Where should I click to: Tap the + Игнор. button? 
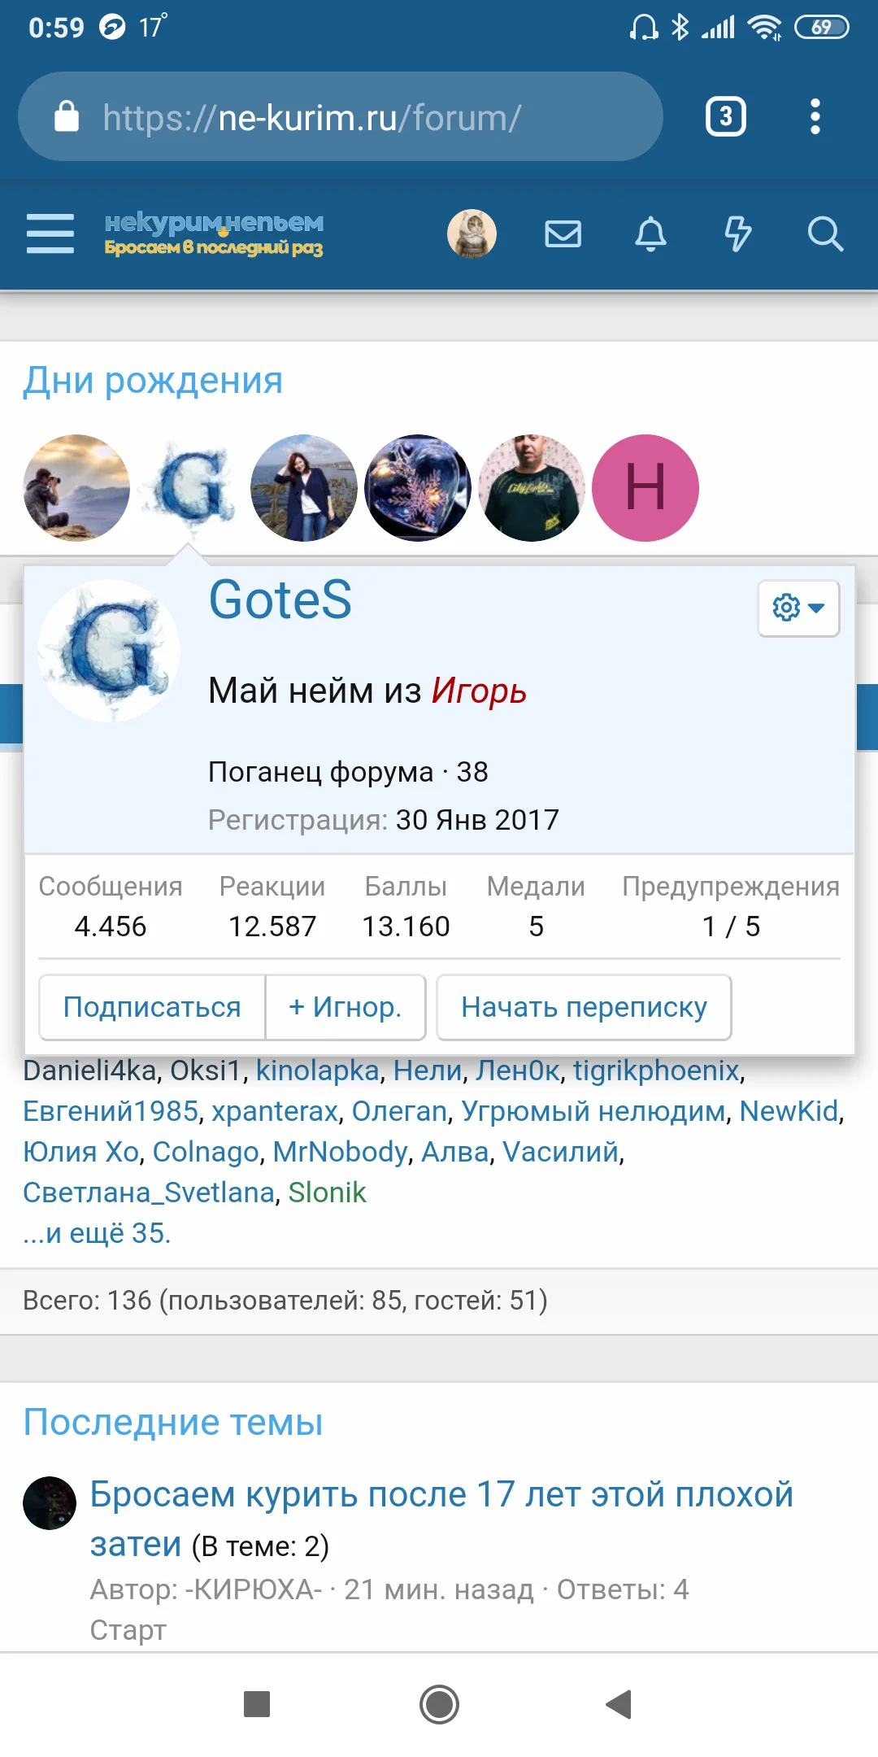tap(346, 1007)
